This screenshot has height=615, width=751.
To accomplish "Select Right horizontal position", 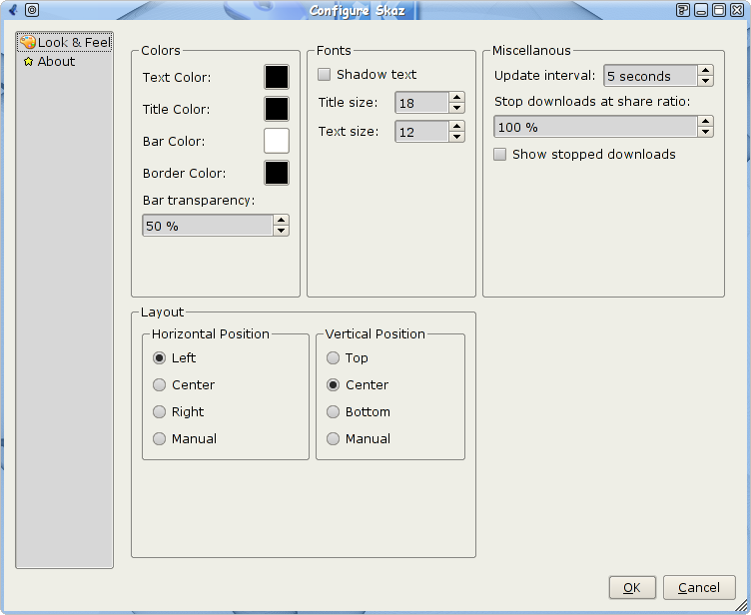I will [159, 412].
